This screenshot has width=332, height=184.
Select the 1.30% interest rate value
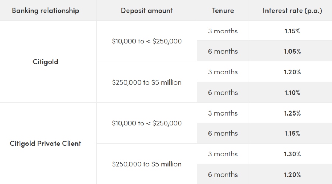292,154
